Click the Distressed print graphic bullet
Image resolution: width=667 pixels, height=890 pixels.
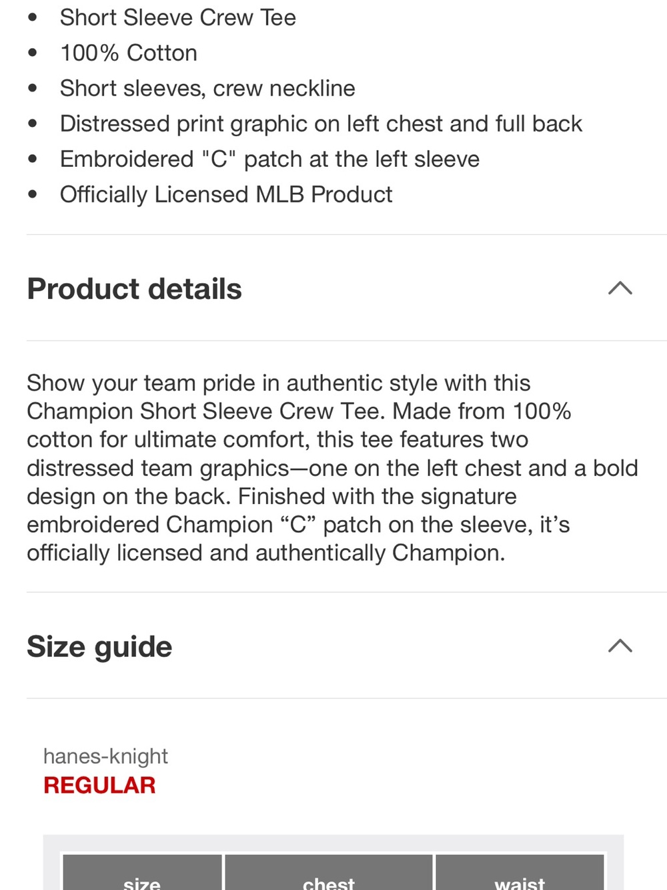[x=321, y=124]
